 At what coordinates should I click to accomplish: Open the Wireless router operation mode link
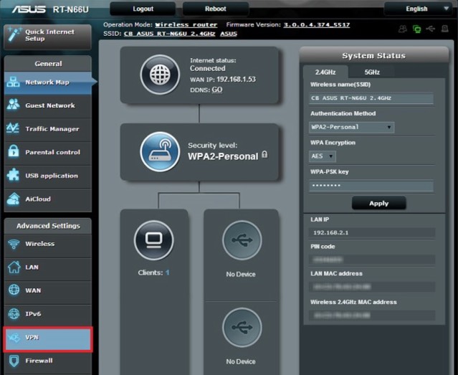[186, 25]
